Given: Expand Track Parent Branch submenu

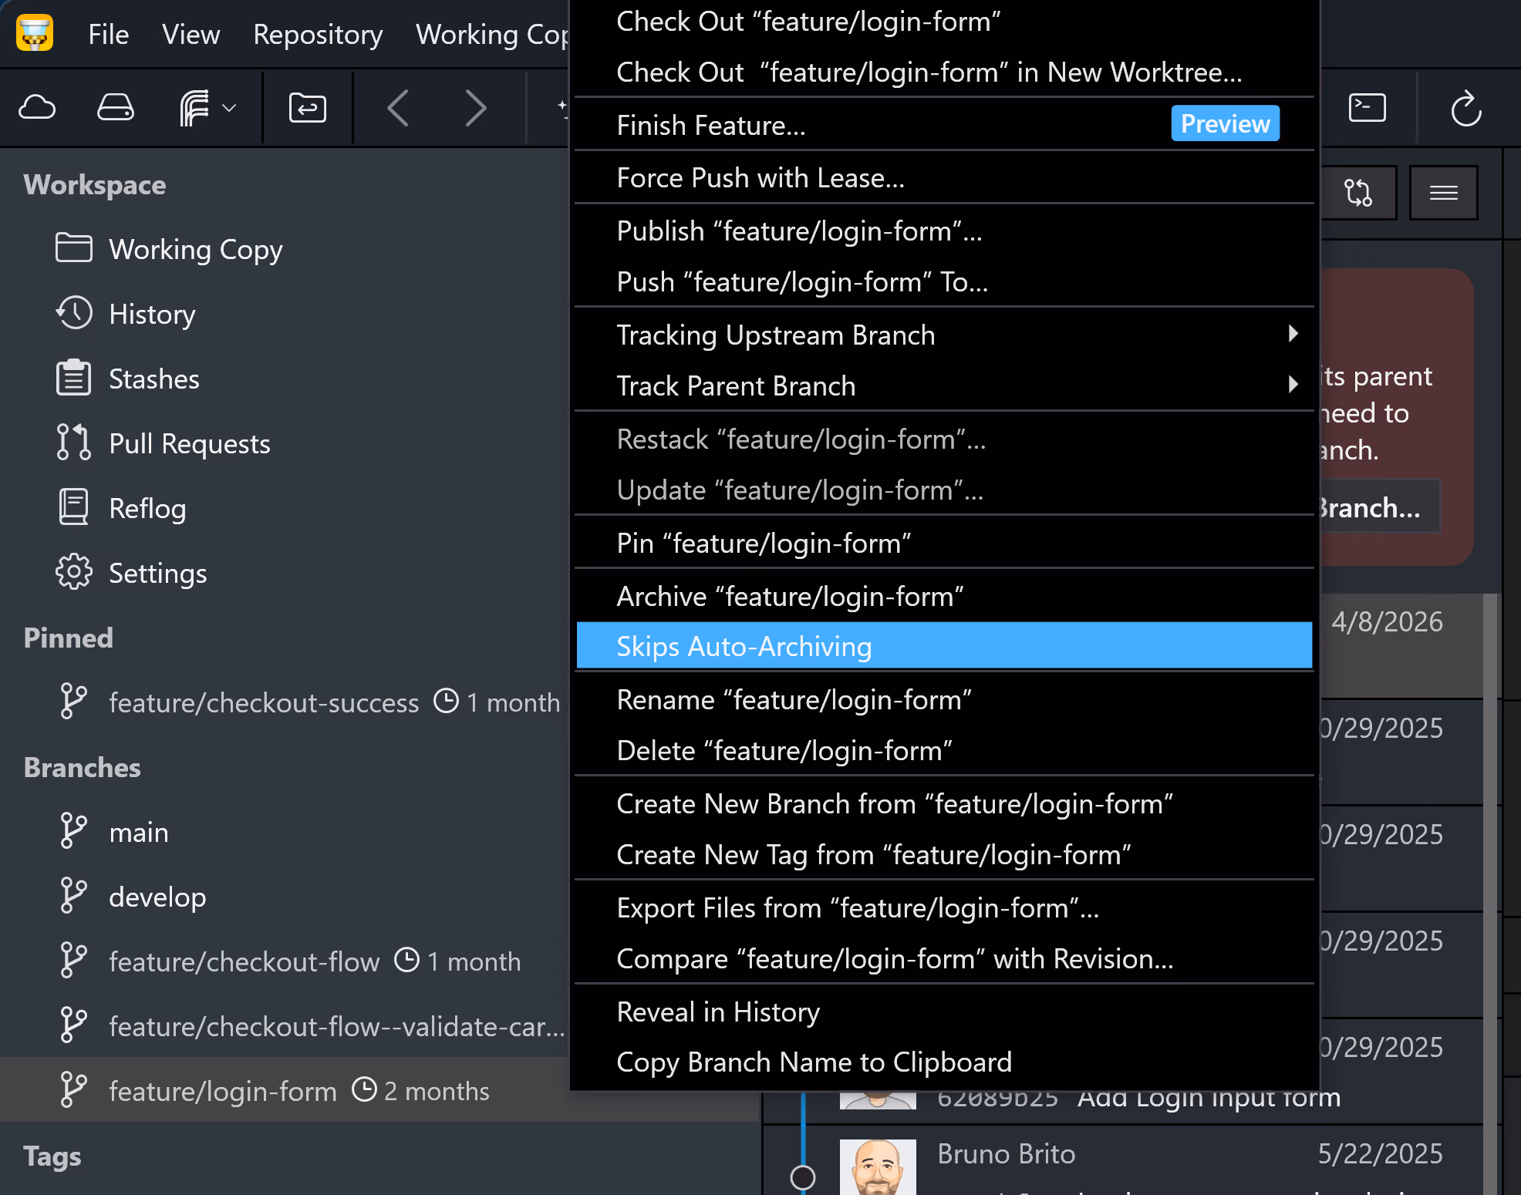Looking at the screenshot, I should tap(944, 385).
